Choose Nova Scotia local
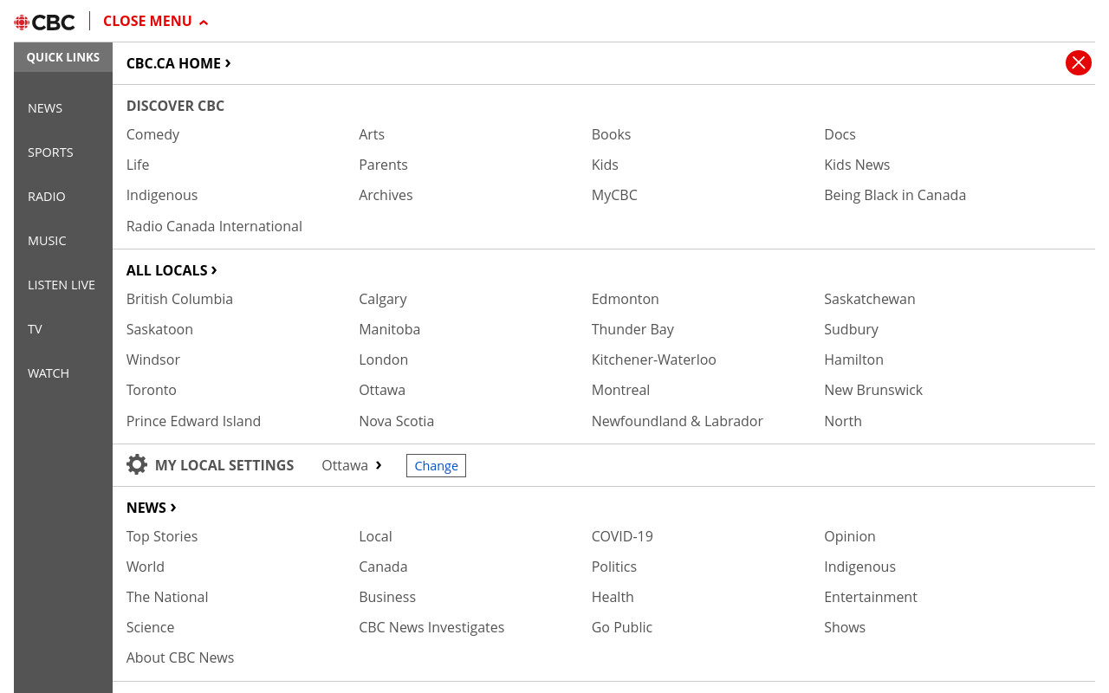Image resolution: width=1109 pixels, height=693 pixels. click(x=396, y=421)
